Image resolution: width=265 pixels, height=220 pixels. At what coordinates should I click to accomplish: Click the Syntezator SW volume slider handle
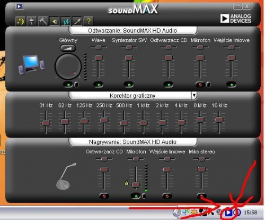tap(129, 58)
